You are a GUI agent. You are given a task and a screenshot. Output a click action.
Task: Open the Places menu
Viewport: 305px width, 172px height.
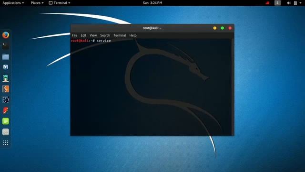(37, 3)
